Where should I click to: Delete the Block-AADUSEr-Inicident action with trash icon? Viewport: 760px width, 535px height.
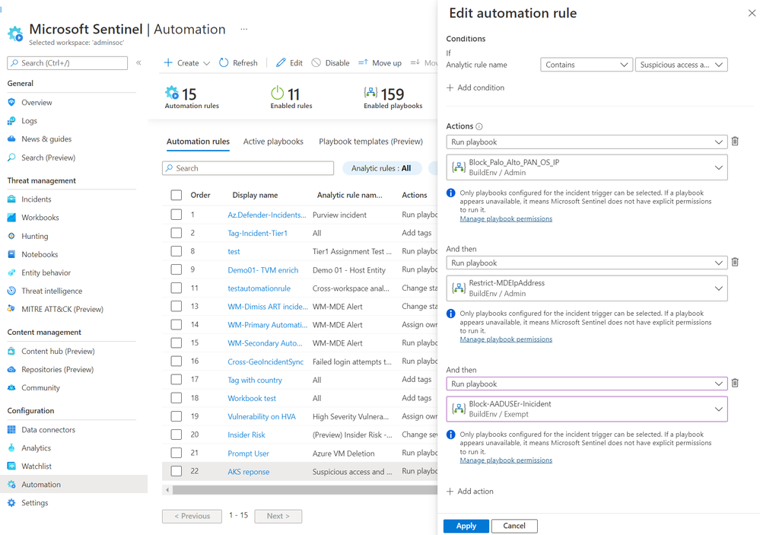(x=735, y=383)
